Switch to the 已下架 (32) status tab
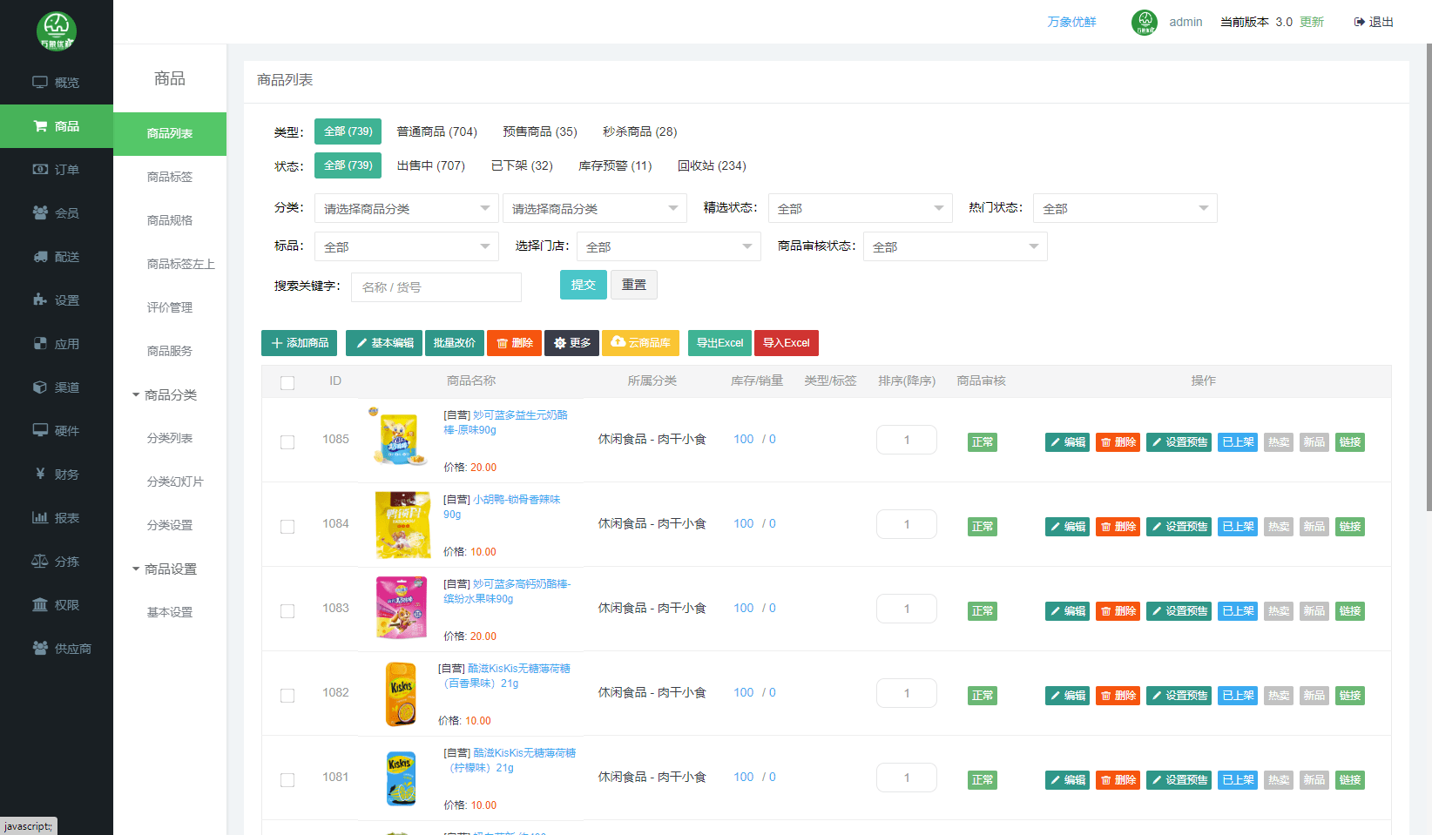The width and height of the screenshot is (1432, 835). [x=522, y=165]
